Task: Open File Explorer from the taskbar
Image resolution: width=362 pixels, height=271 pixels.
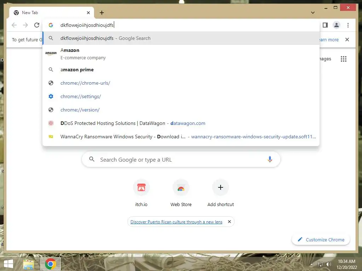Action: pos(29,264)
